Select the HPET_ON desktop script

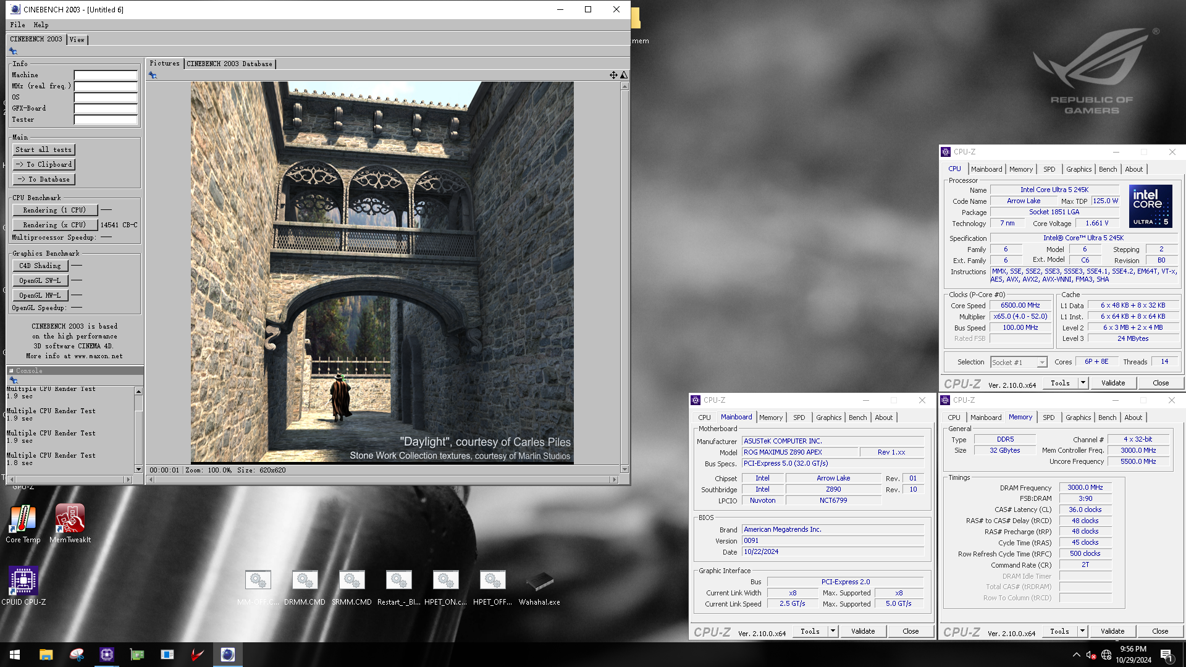click(445, 587)
